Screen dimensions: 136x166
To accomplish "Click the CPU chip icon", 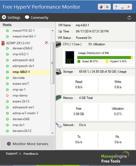I will [x=58, y=45].
